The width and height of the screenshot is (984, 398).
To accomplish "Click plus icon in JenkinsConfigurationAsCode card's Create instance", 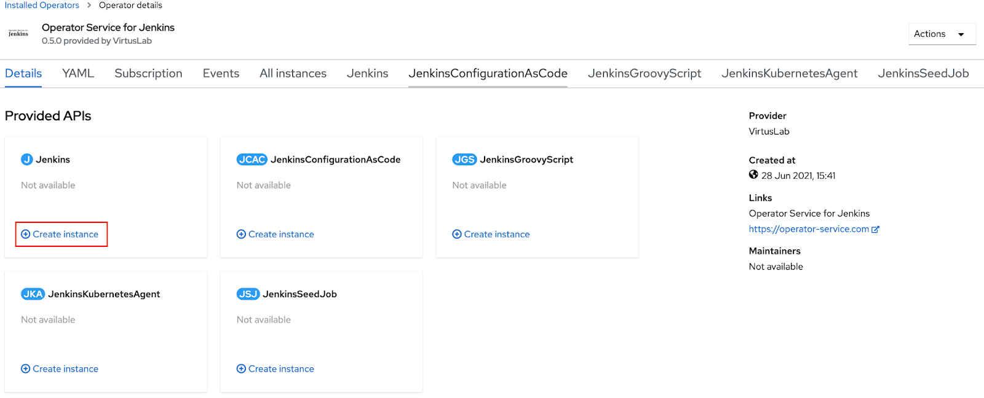I will tap(241, 234).
